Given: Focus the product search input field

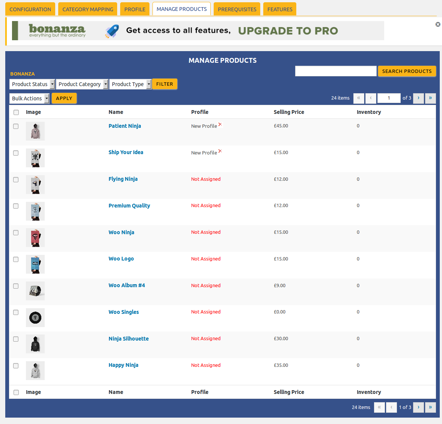Looking at the screenshot, I should click(336, 71).
